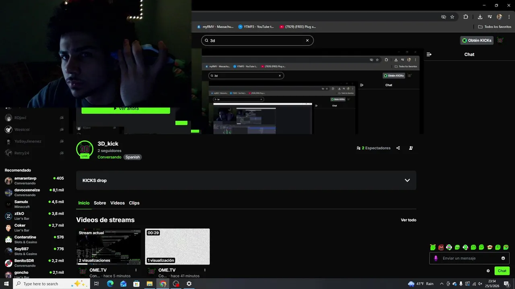Switch to the Sobre tab
The image size is (515, 289).
100,203
